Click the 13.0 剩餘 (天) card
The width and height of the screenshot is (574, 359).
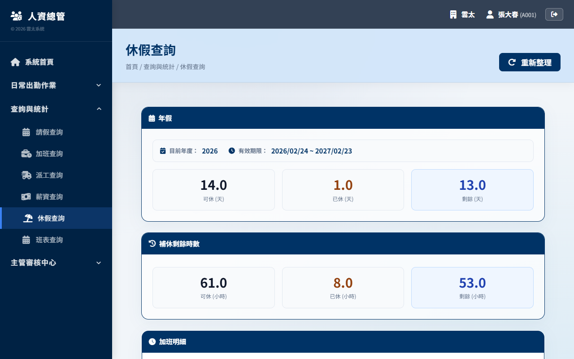472,190
